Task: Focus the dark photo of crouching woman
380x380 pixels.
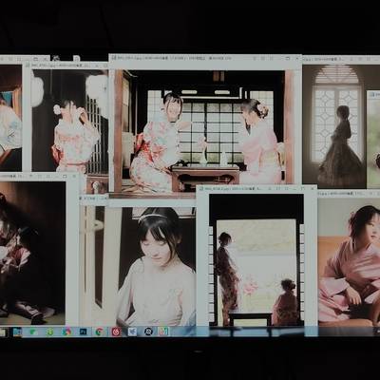Action: (32, 253)
